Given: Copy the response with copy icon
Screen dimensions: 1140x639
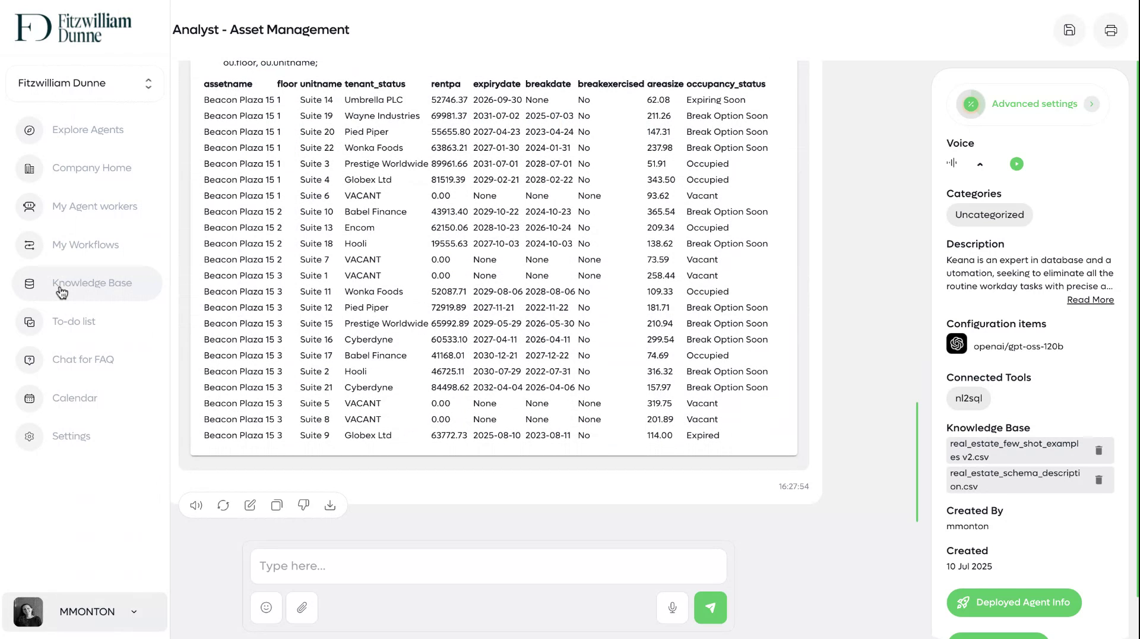Looking at the screenshot, I should [277, 505].
